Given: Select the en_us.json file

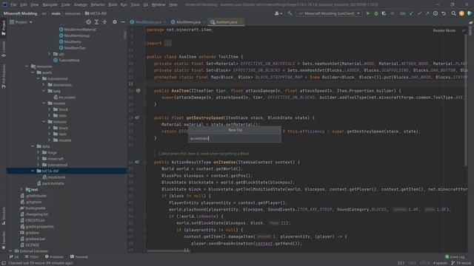Looking at the screenshot, I should point(64,97).
